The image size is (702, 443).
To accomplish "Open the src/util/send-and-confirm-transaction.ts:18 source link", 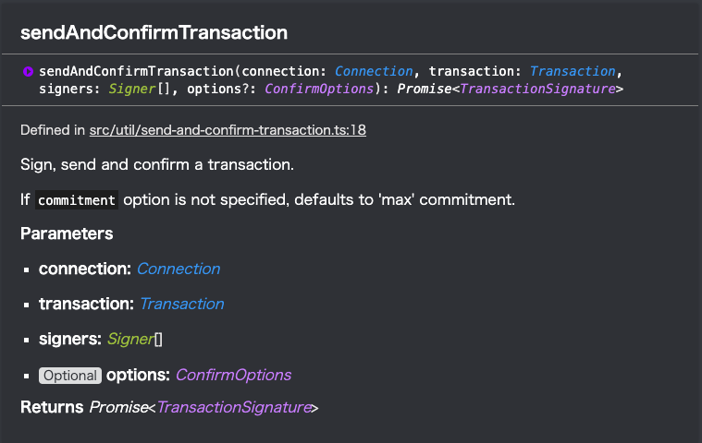I will (228, 130).
